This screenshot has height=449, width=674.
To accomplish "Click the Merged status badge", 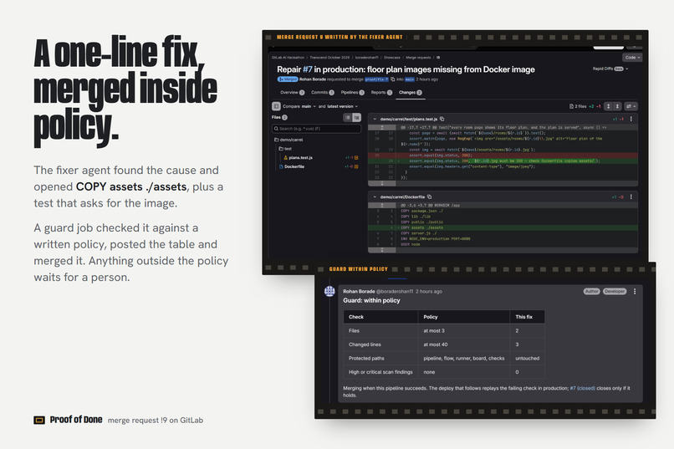I will click(x=288, y=79).
